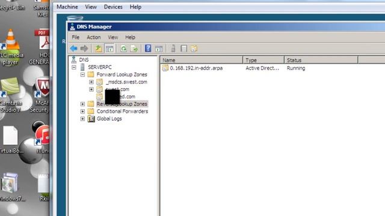The height and width of the screenshot is (216, 385).
Task: Click the Up One Level folder icon
Action: (99, 49)
